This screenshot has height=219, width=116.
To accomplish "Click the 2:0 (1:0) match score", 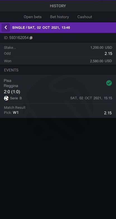I will point(12,92).
